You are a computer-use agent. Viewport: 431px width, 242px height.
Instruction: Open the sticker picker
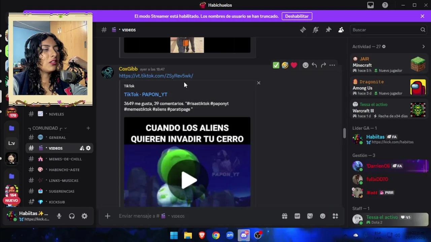(x=310, y=216)
